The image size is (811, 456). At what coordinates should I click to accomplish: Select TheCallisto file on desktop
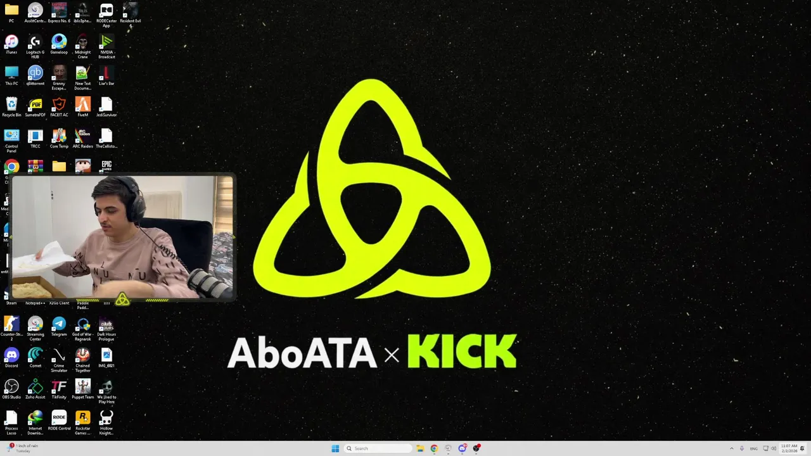coord(106,139)
